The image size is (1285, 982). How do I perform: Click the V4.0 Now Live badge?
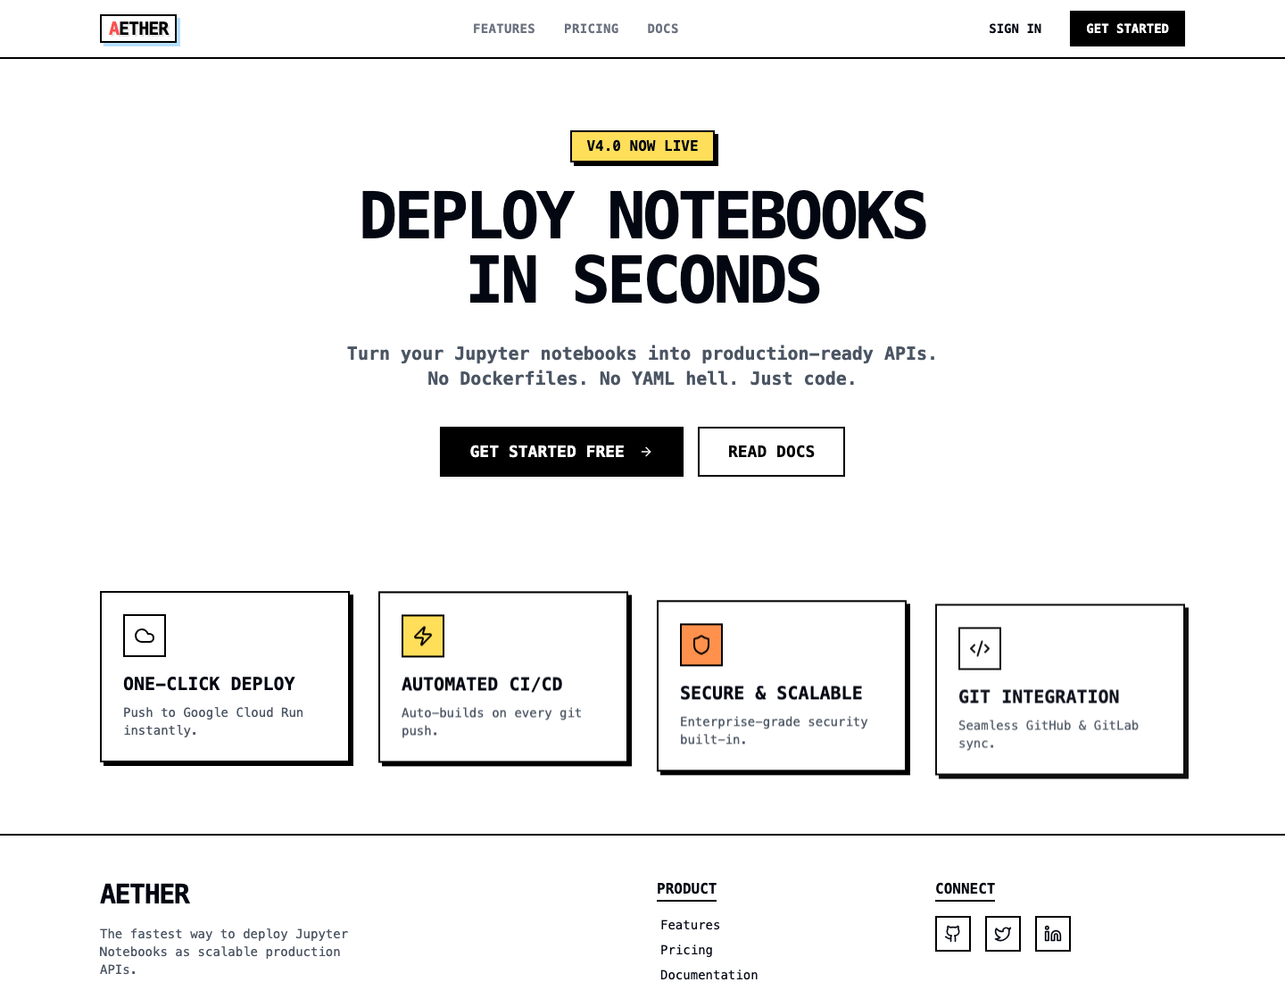point(642,146)
